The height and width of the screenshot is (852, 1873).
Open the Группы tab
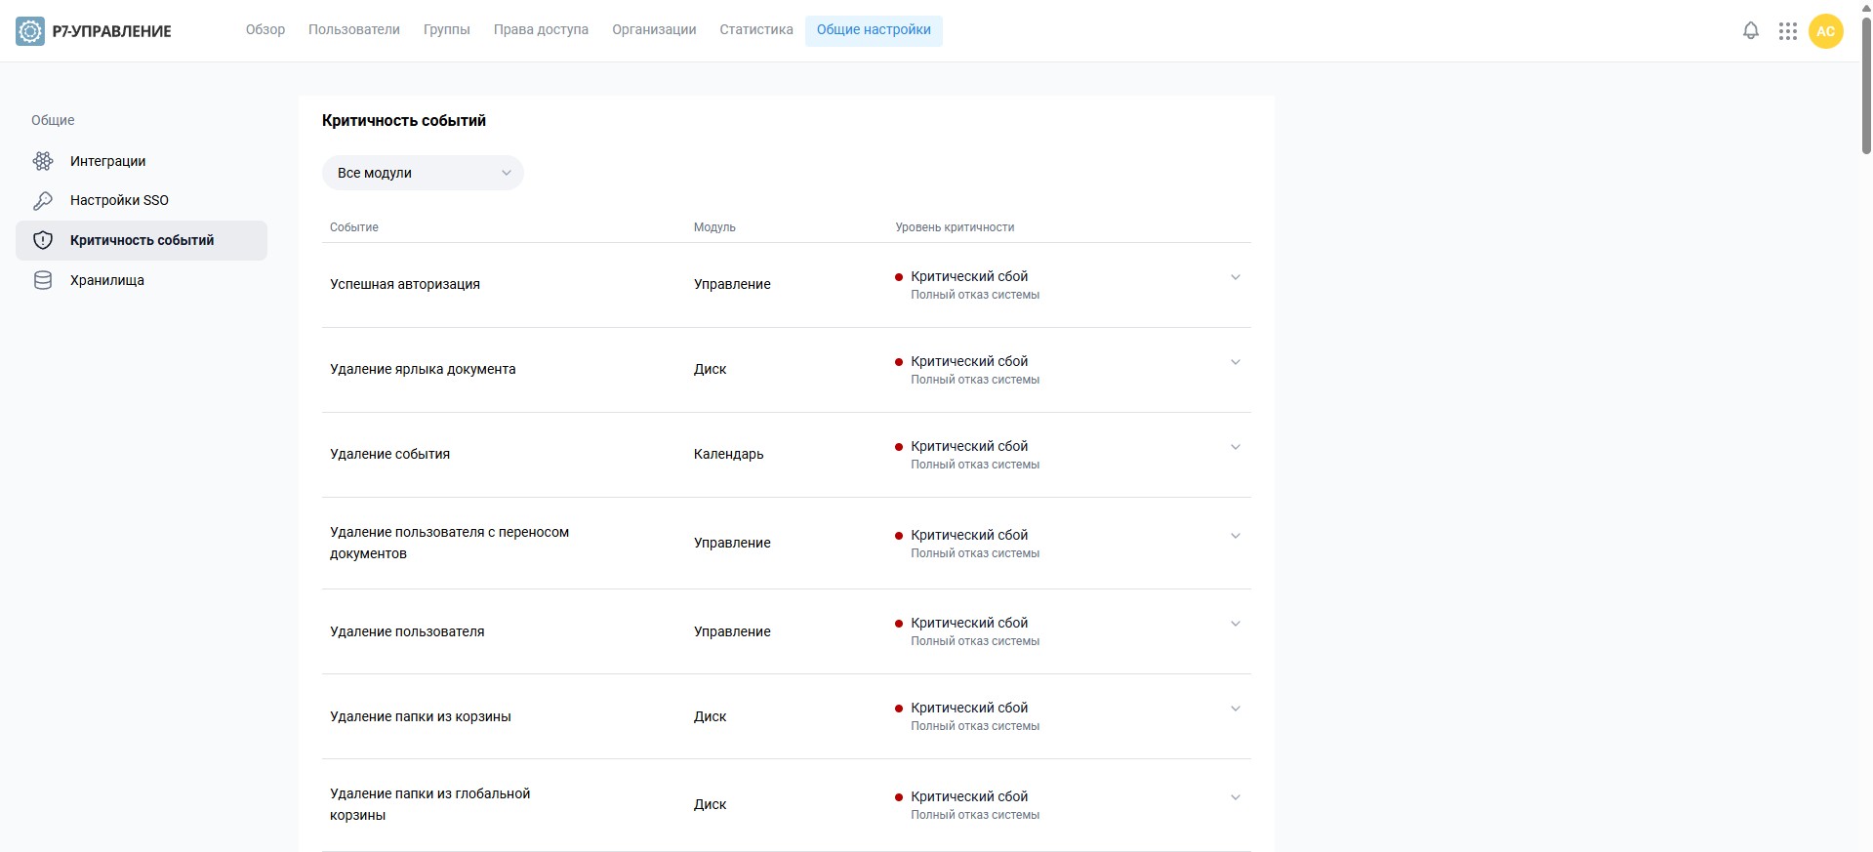coord(447,30)
